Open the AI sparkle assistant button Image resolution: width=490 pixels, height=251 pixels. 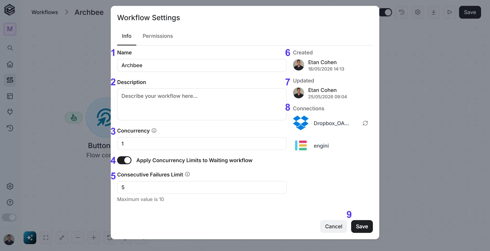(x=30, y=238)
